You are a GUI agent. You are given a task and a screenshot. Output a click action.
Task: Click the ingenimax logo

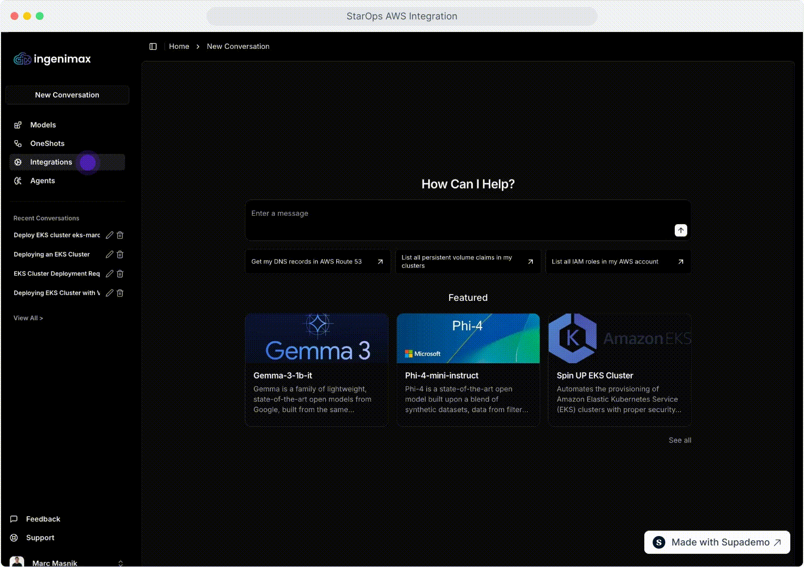[53, 59]
